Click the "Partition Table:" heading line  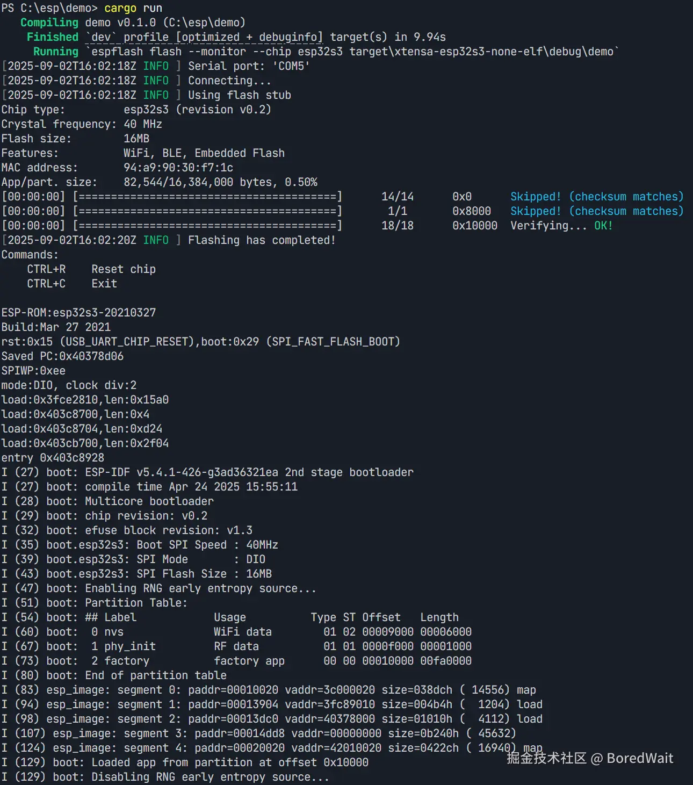click(136, 603)
